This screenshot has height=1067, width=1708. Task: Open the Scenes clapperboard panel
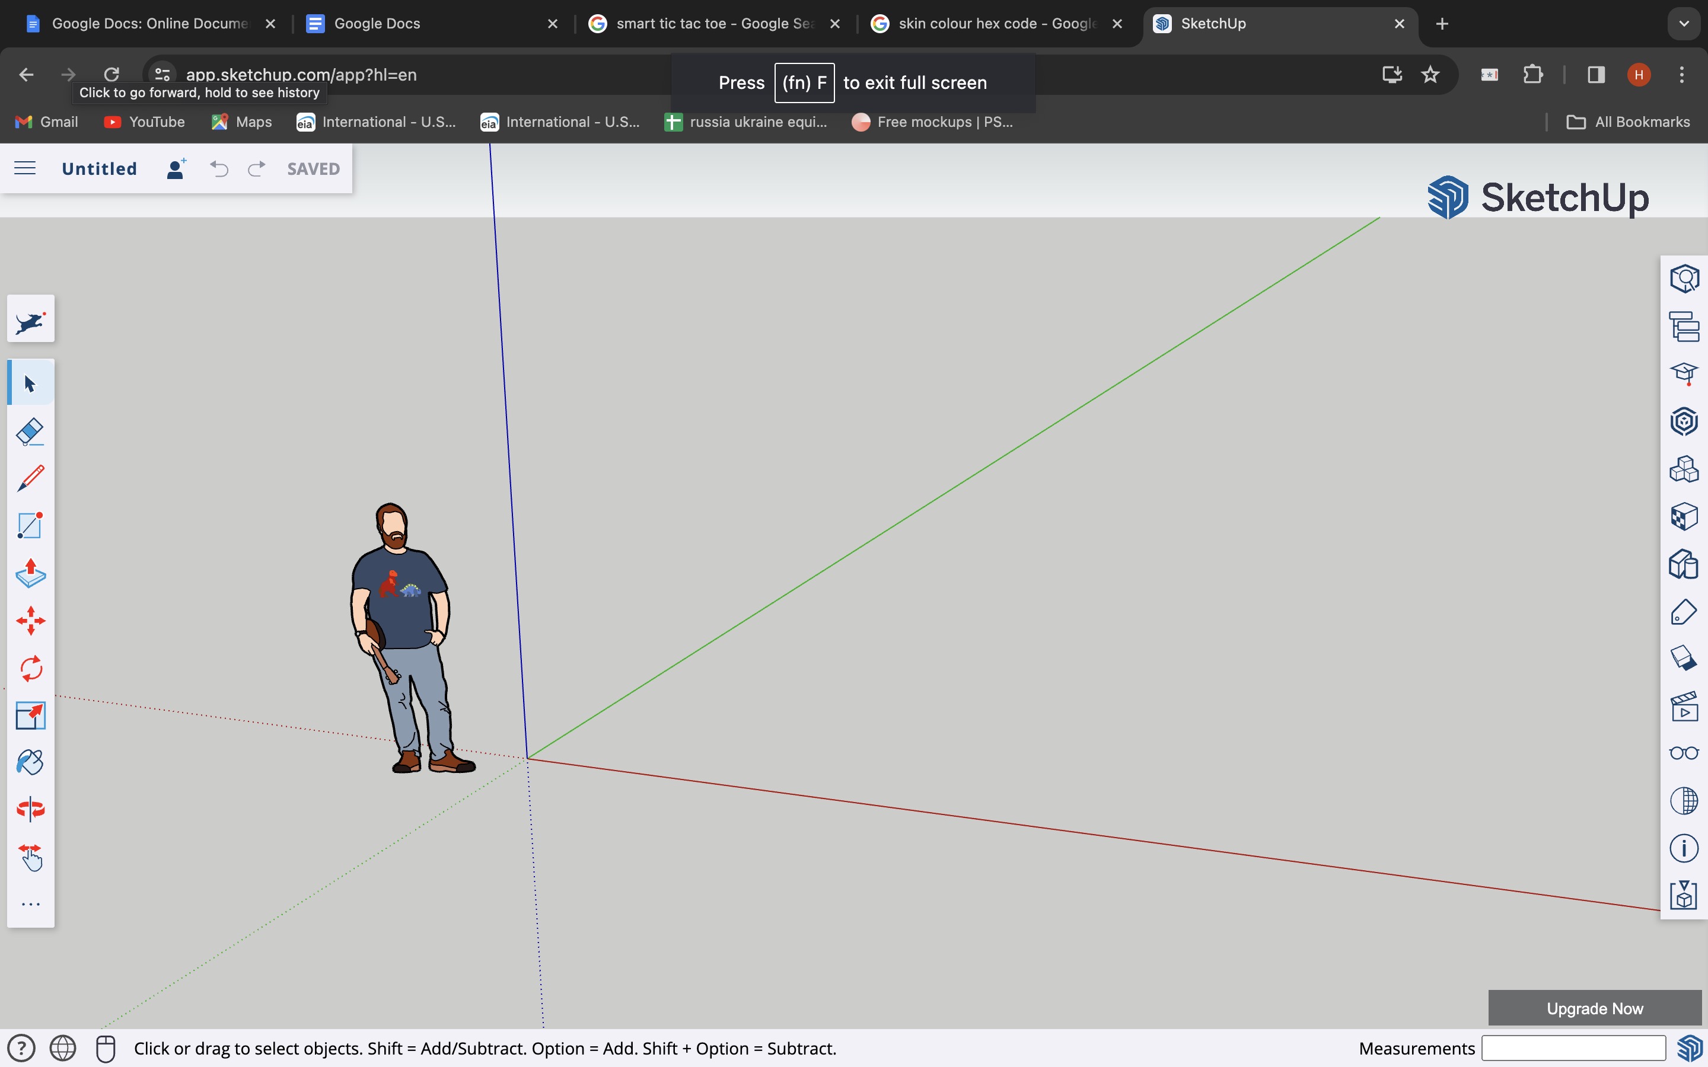[1684, 707]
